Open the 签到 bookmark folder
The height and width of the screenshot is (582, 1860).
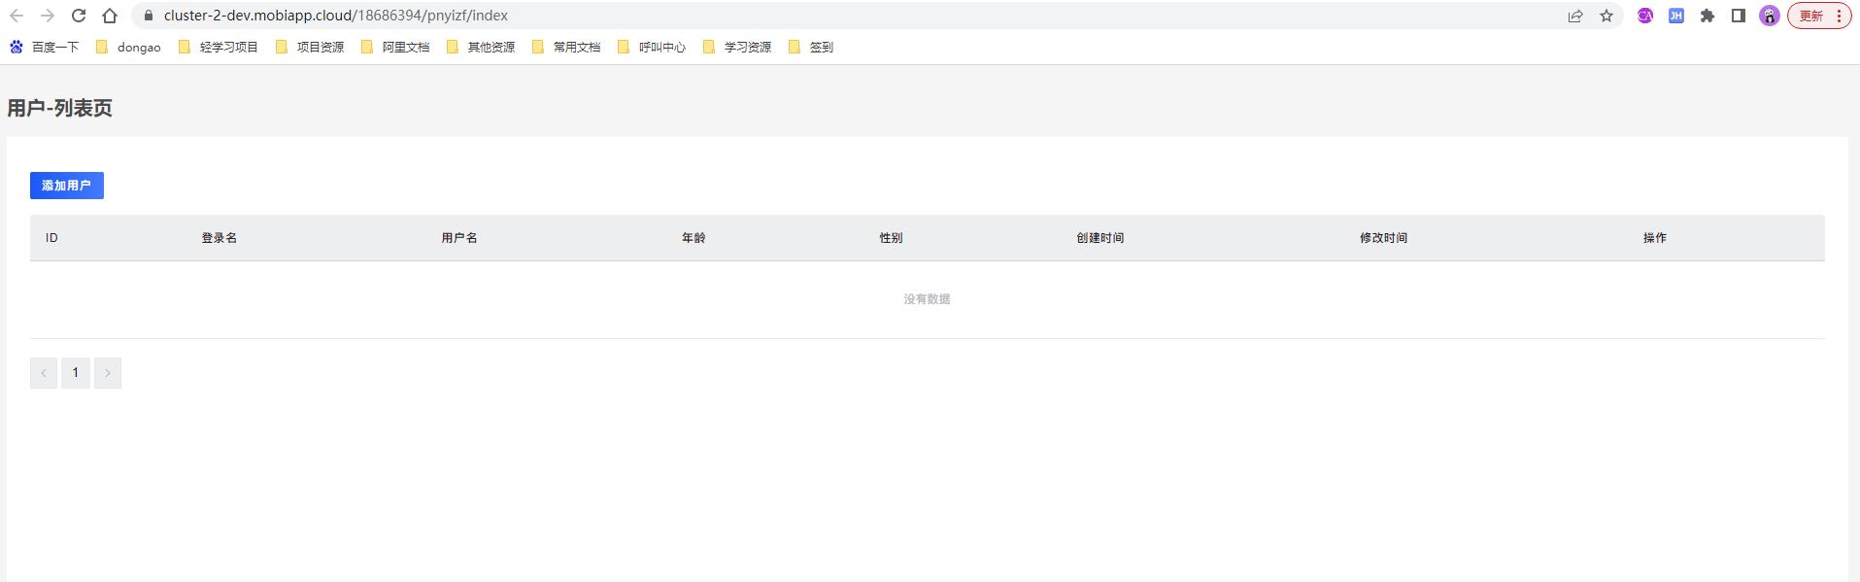click(x=811, y=47)
